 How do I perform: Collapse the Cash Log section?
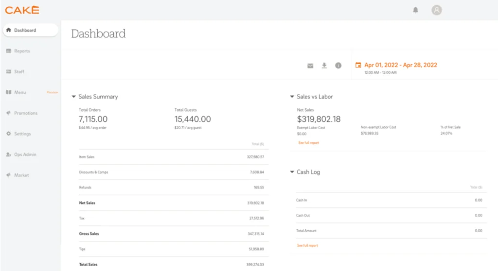(292, 172)
